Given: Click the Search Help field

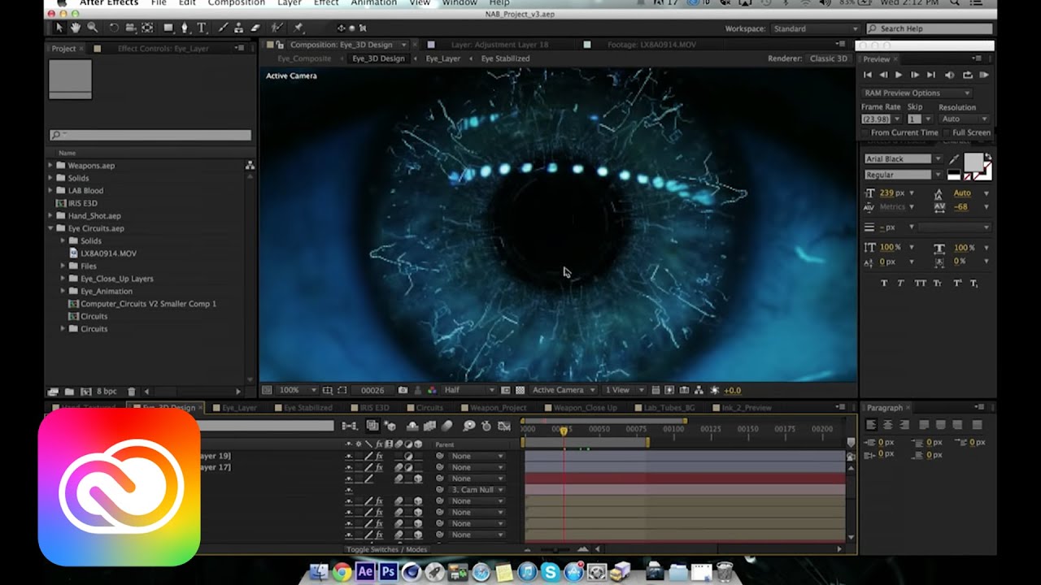Looking at the screenshot, I should tap(930, 28).
